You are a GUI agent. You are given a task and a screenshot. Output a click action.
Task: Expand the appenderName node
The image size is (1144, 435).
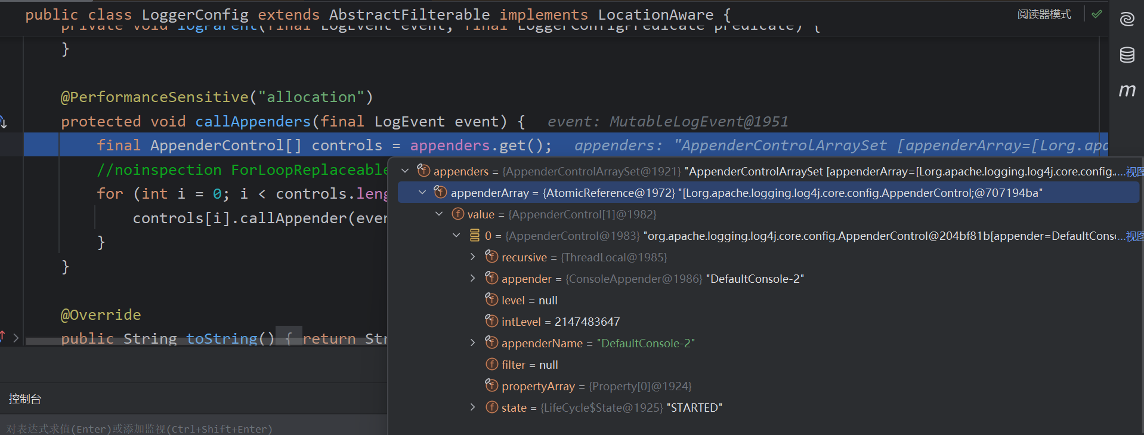[473, 343]
